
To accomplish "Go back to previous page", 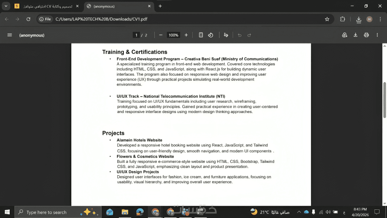I will pos(7,19).
